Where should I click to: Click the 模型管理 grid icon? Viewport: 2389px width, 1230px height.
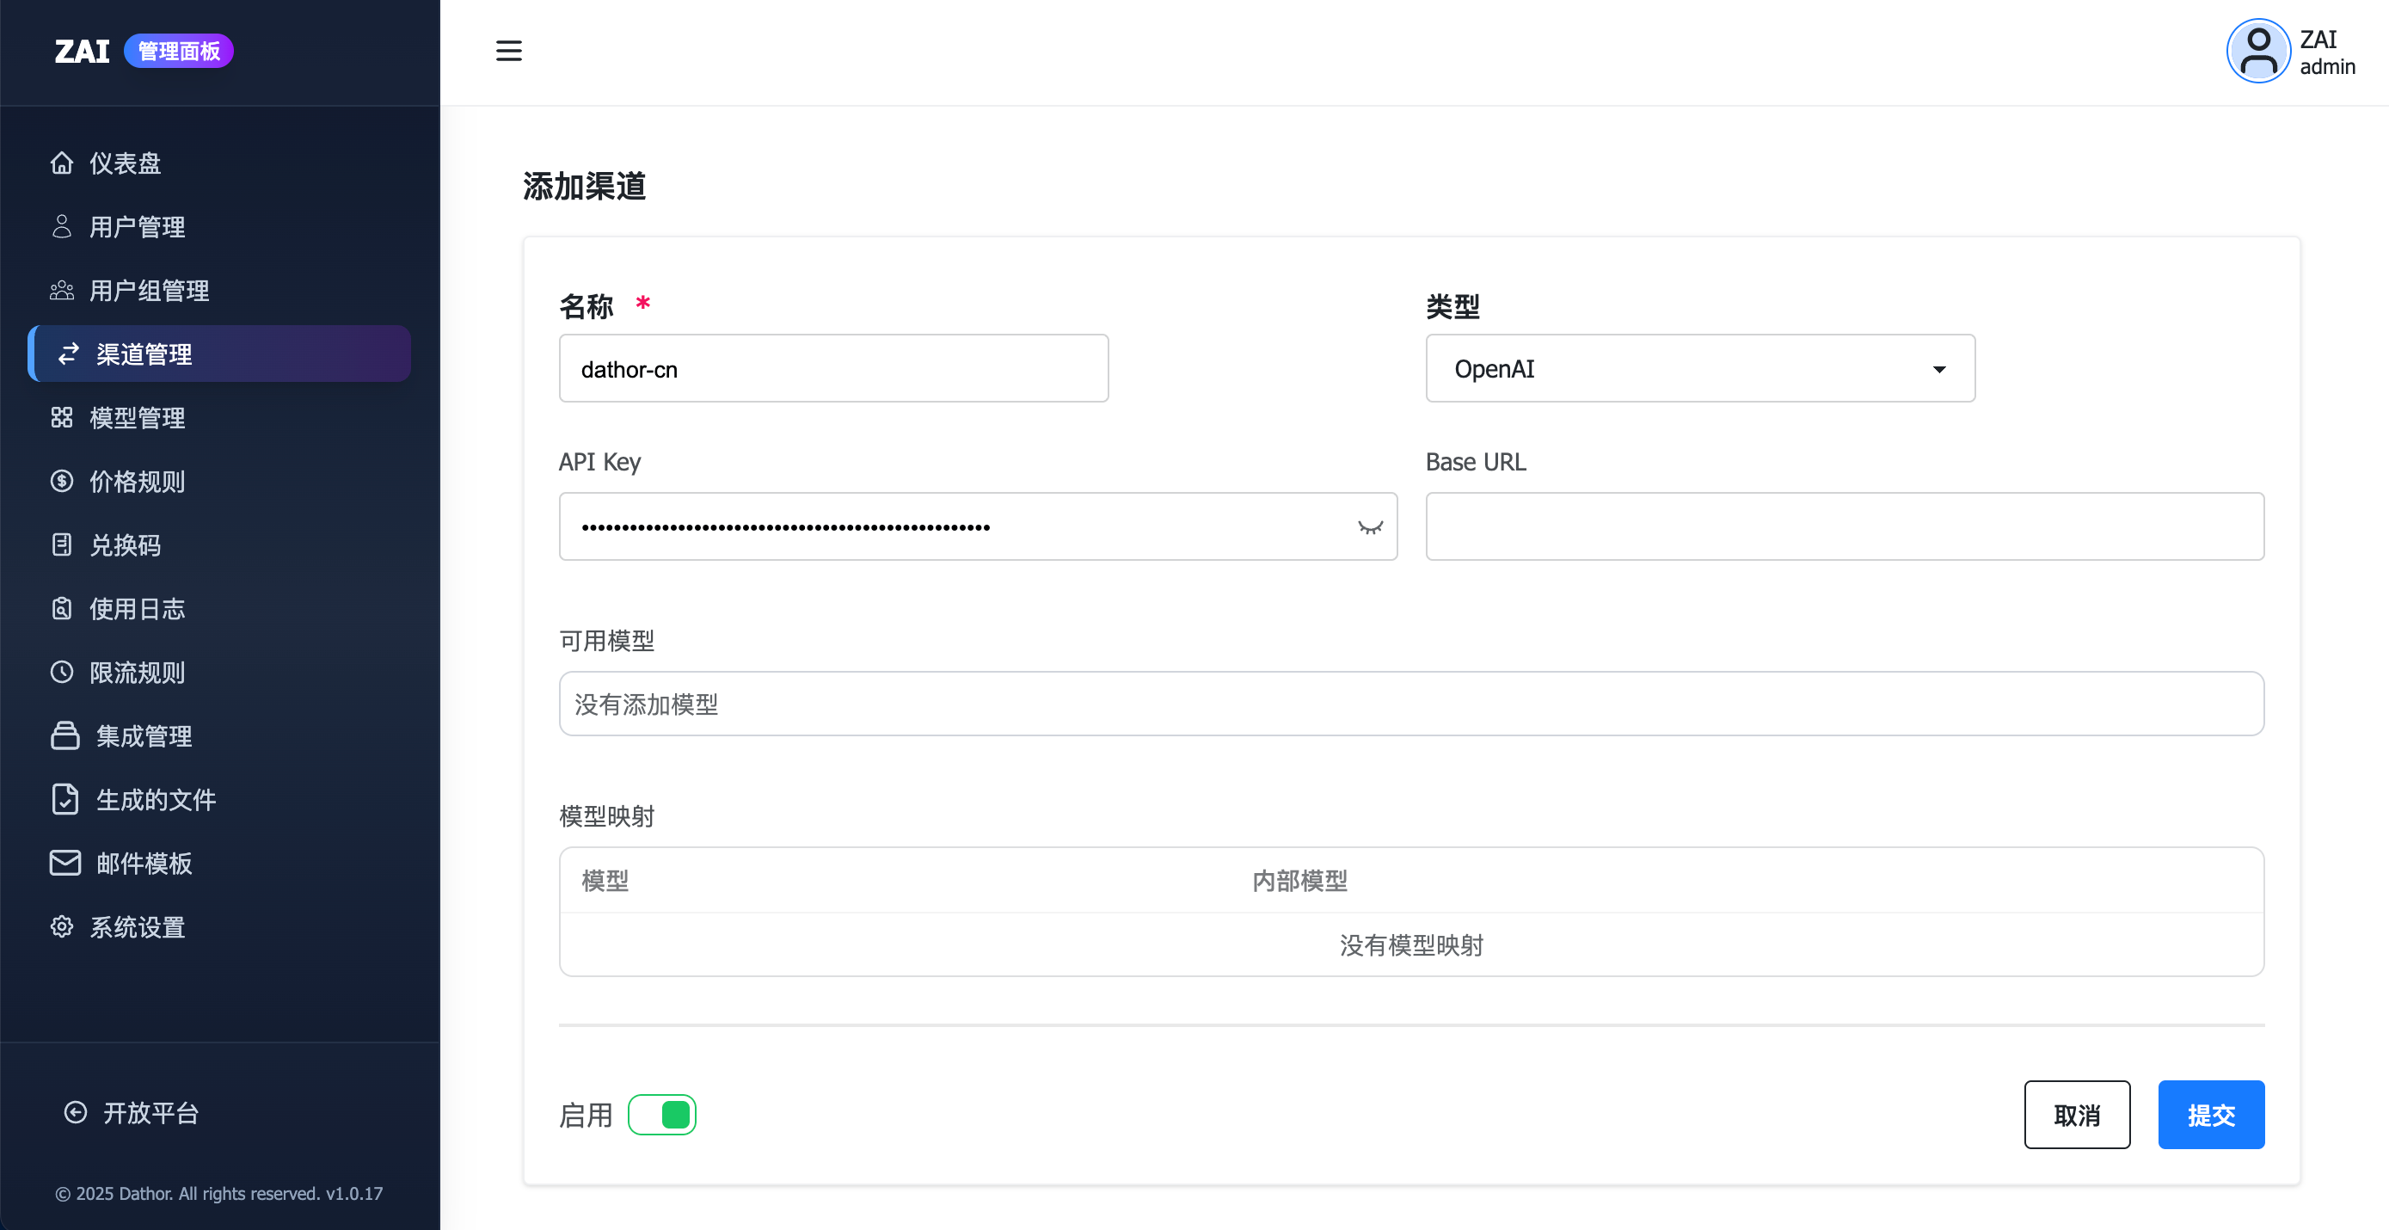click(61, 417)
